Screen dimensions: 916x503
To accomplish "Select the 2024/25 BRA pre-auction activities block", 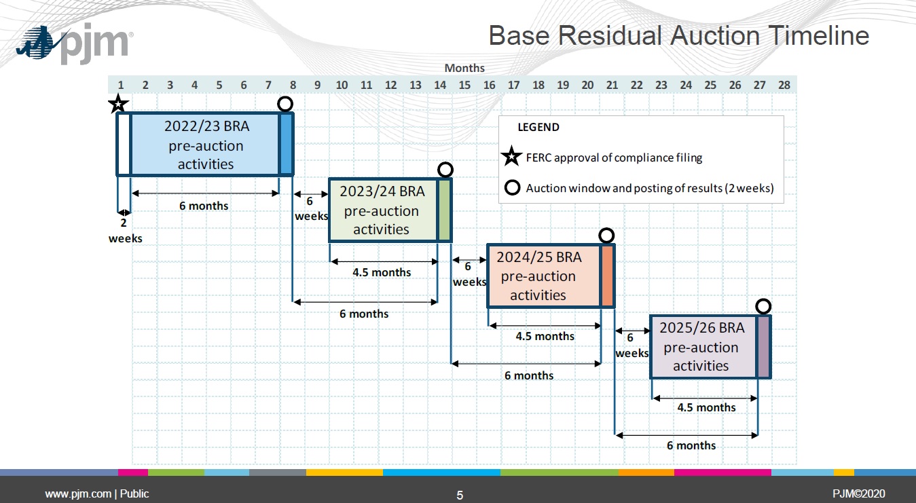I will (x=545, y=276).
